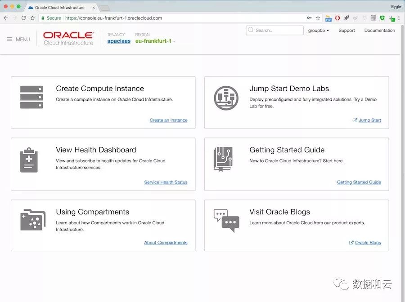Click the Create an Instance link
This screenshot has width=405, height=302.
point(168,120)
